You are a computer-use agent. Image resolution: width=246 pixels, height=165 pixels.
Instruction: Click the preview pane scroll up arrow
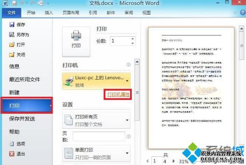tap(241, 29)
